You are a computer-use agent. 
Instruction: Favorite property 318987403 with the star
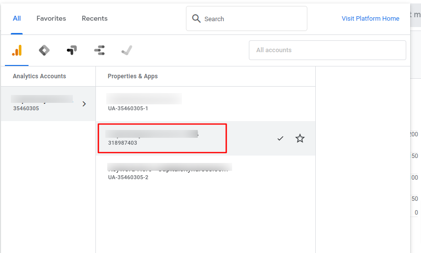[x=300, y=138]
